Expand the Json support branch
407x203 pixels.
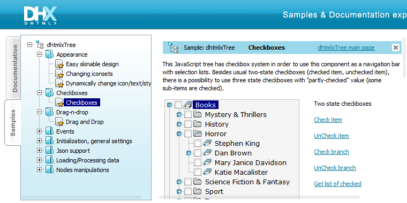(x=39, y=151)
